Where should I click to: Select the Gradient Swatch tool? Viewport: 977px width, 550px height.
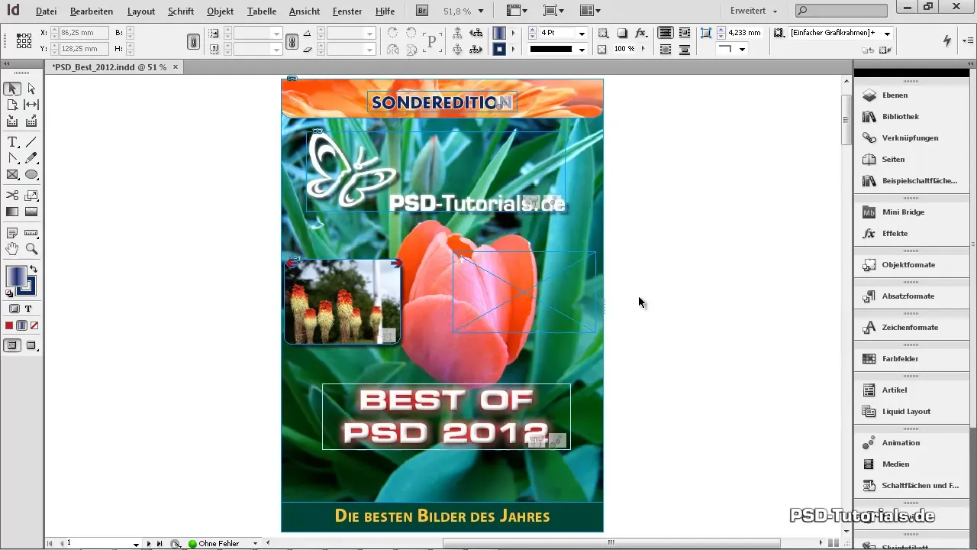click(x=12, y=212)
